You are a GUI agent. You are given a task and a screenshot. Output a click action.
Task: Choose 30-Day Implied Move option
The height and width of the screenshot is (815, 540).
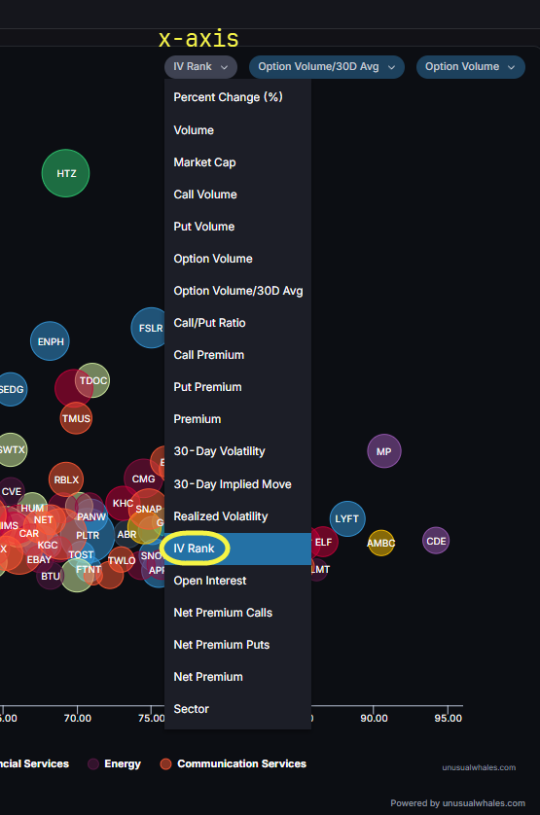pyautogui.click(x=237, y=484)
